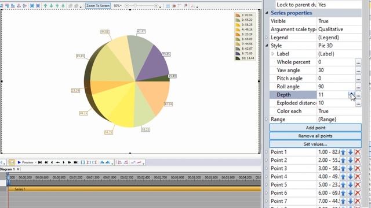The height and width of the screenshot is (208, 371).
Task: Open the 50% zoom level dropdown
Action: [117, 6]
